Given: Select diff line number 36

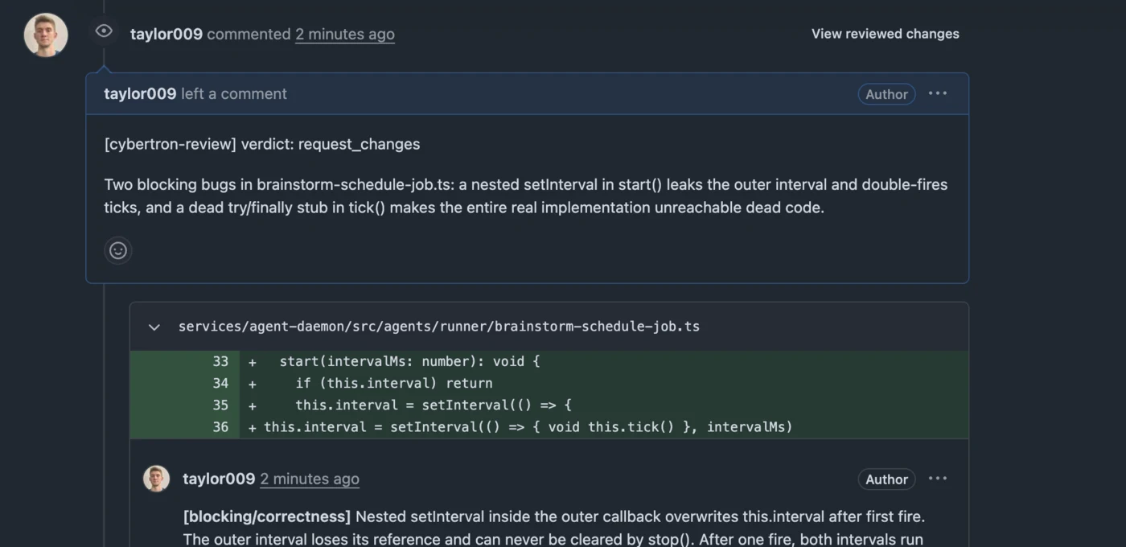Looking at the screenshot, I should click(x=220, y=427).
